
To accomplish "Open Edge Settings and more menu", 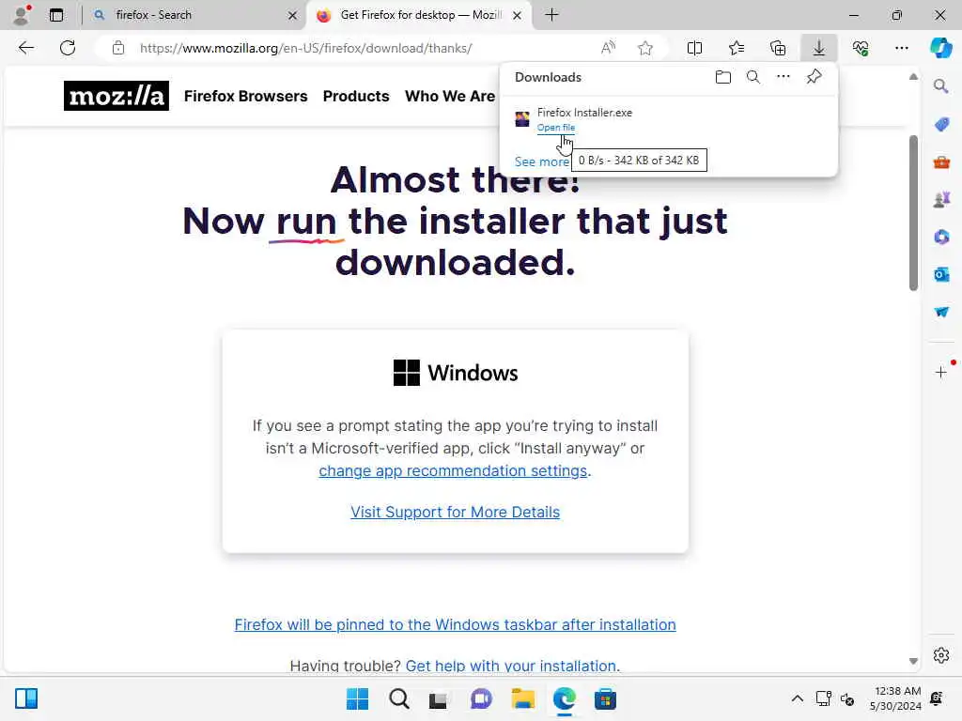I will click(901, 48).
